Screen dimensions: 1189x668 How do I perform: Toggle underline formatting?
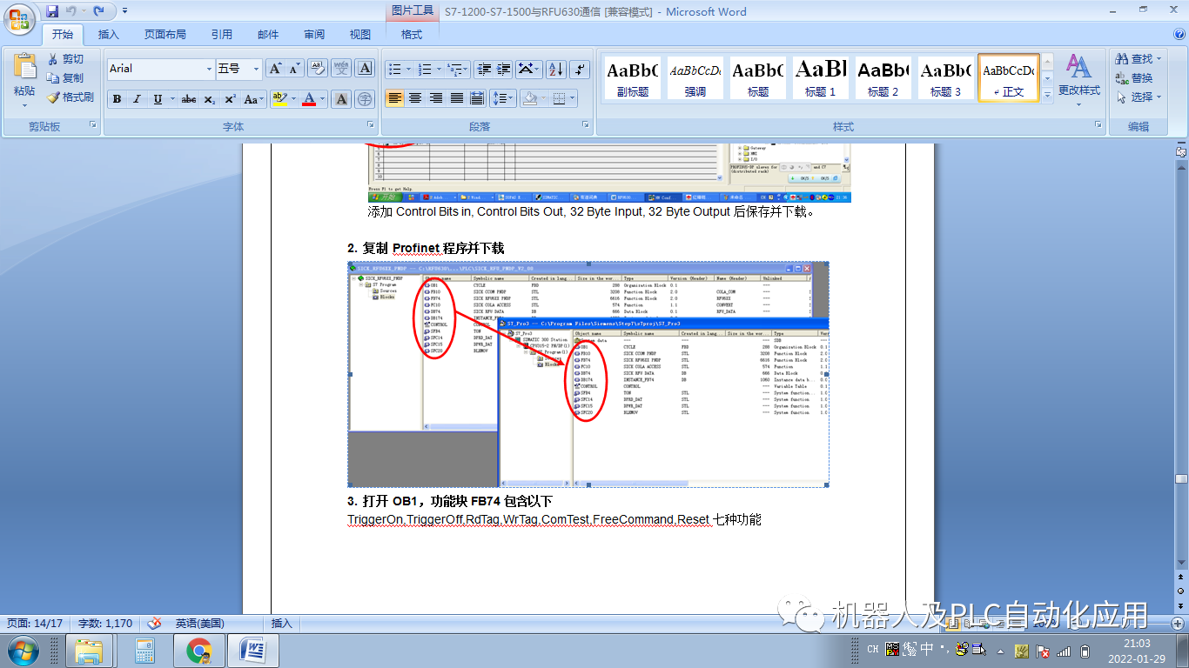pos(158,99)
